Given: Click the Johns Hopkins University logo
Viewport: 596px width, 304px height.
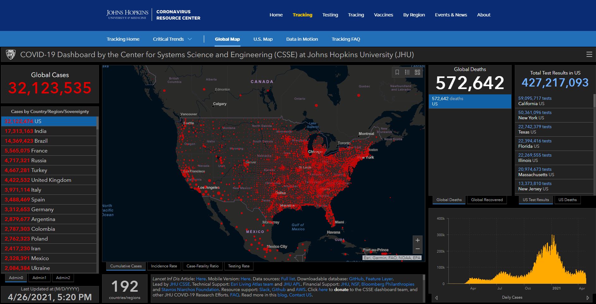Looking at the screenshot, I should [x=127, y=15].
